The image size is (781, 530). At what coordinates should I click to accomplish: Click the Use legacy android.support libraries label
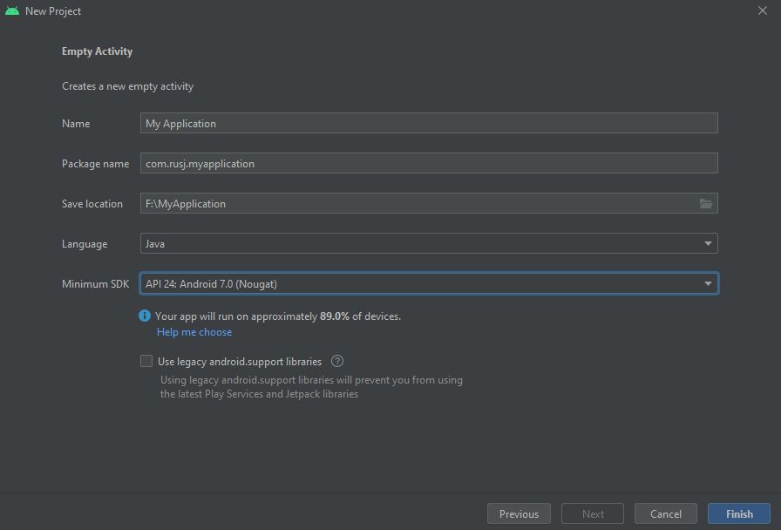[240, 361]
